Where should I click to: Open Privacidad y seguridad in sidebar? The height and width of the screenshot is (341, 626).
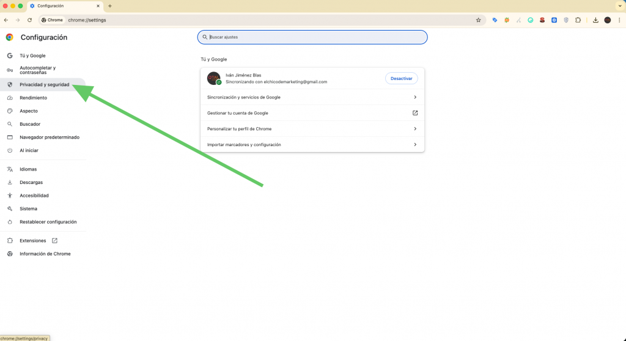point(44,84)
